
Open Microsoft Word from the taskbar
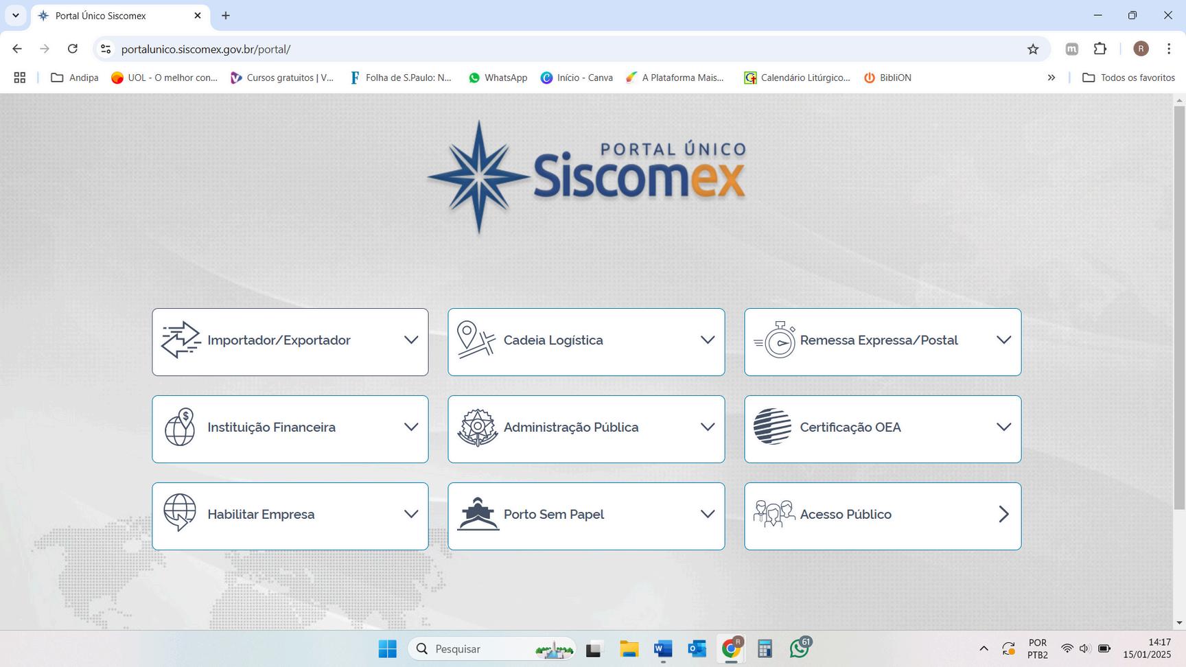(663, 648)
